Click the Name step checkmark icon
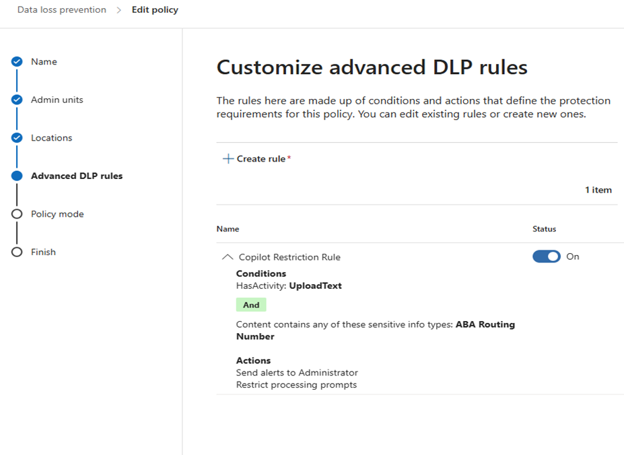 pos(17,62)
